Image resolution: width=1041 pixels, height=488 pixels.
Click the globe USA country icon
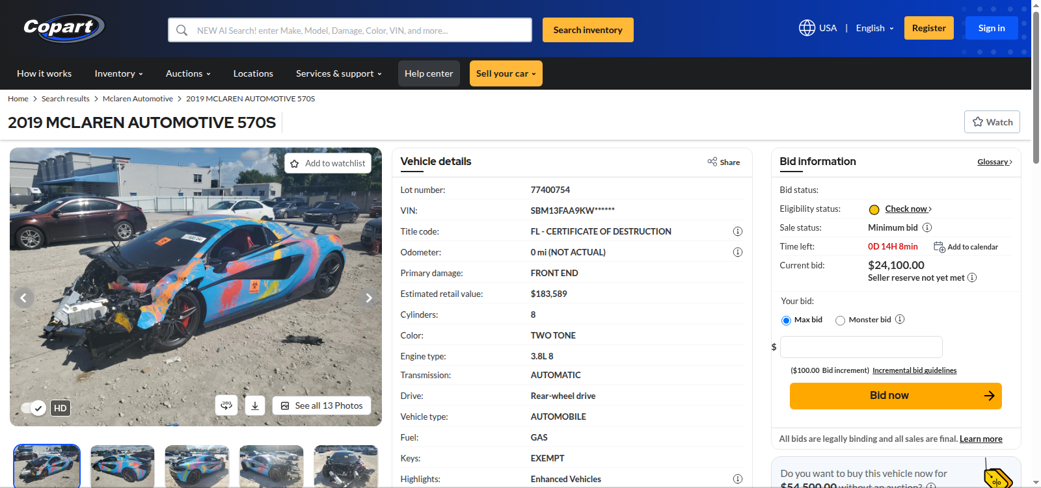[x=807, y=28]
